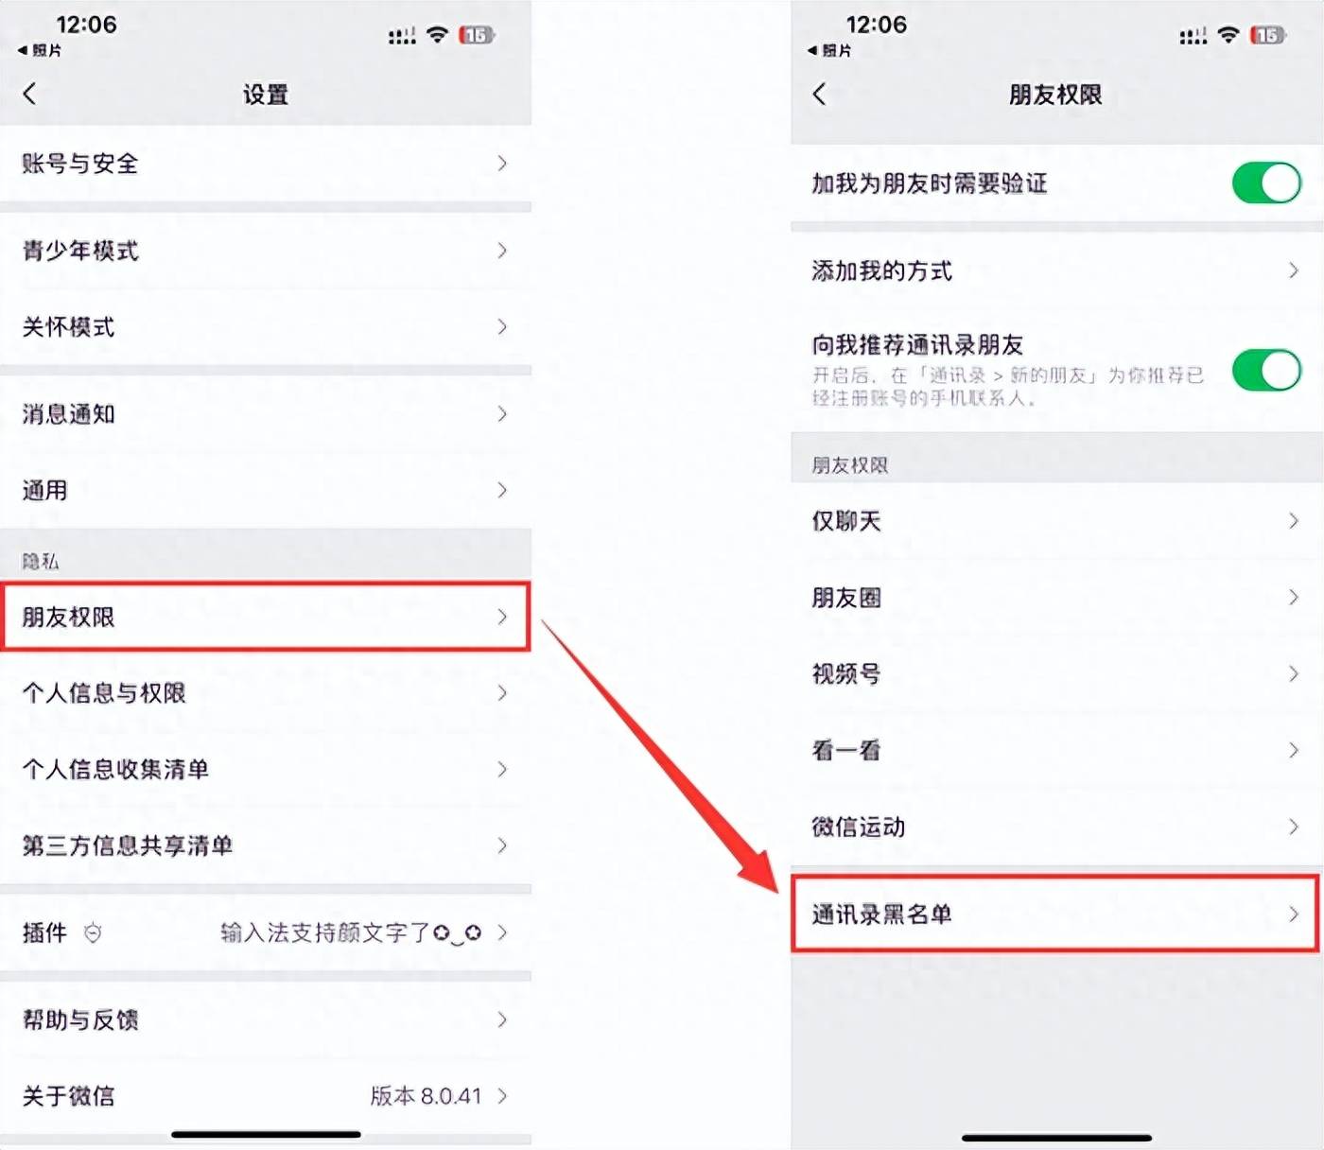Open the 朋友权限 privacy entry

click(266, 617)
